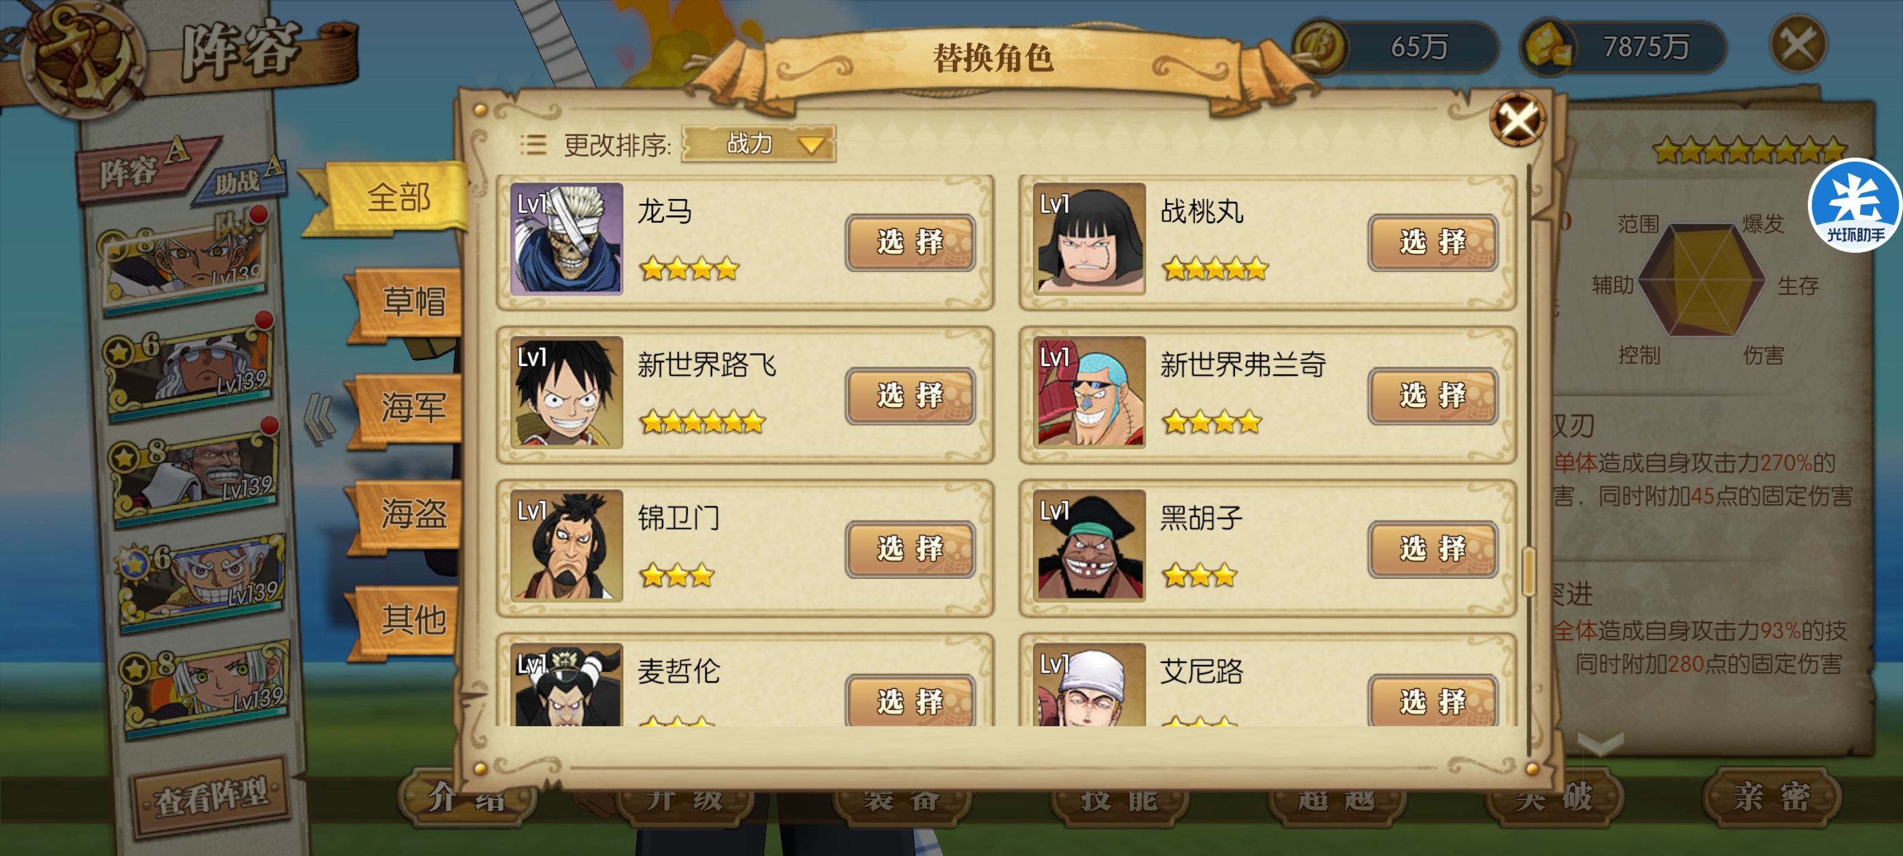Open the 战力 sort dropdown
1903x856 pixels.
(x=758, y=143)
